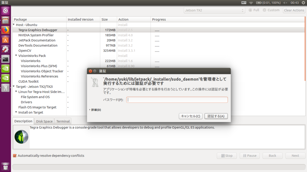Click the Stop button
Screen dimensions: 307x172
coord(227,156)
